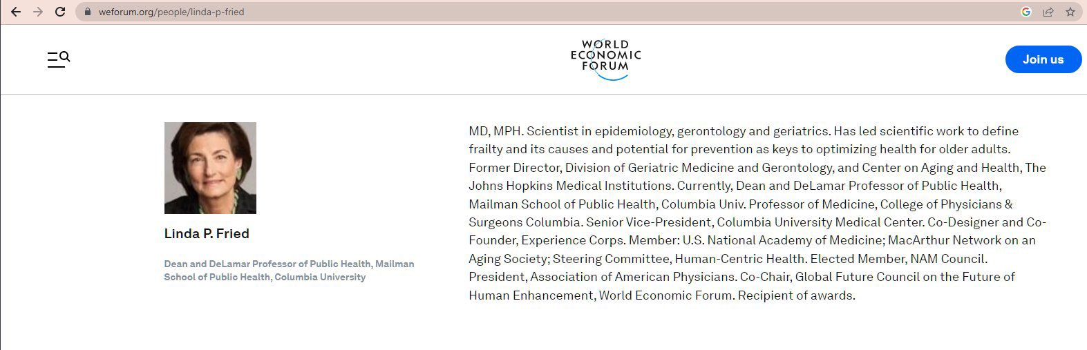The height and width of the screenshot is (350, 1087).
Task: Click Linda P. Fried's profile photo
Action: coord(210,168)
